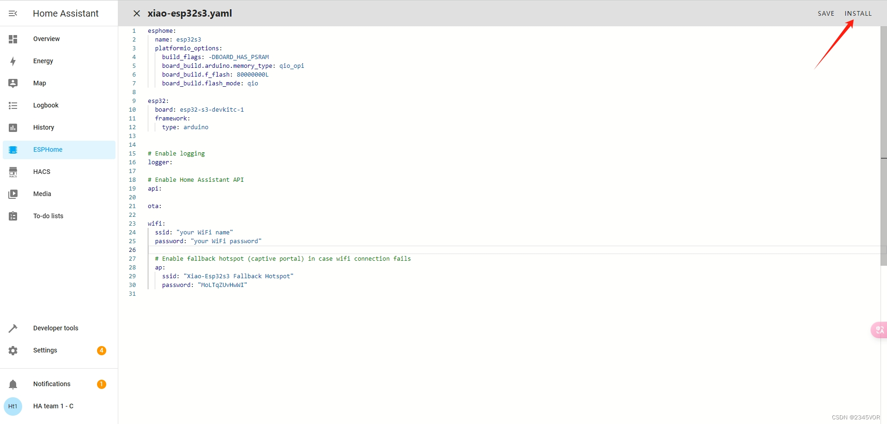Click the 'password: "your WiFi password"' line
887x424 pixels.
point(208,241)
